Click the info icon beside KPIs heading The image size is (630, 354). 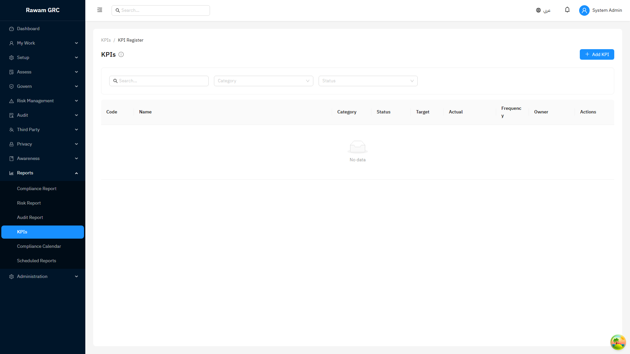(121, 54)
